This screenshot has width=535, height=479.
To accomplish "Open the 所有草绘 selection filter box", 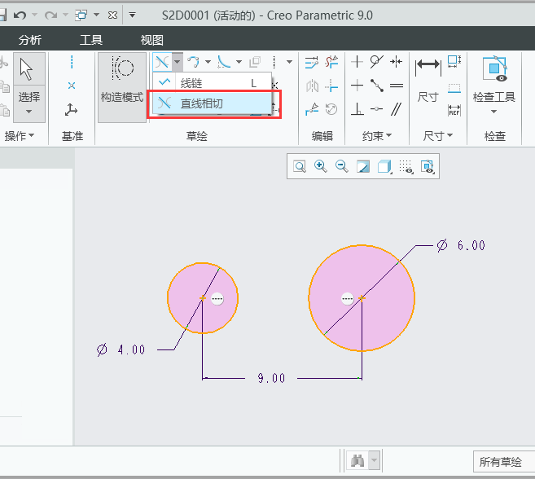I will (x=503, y=462).
